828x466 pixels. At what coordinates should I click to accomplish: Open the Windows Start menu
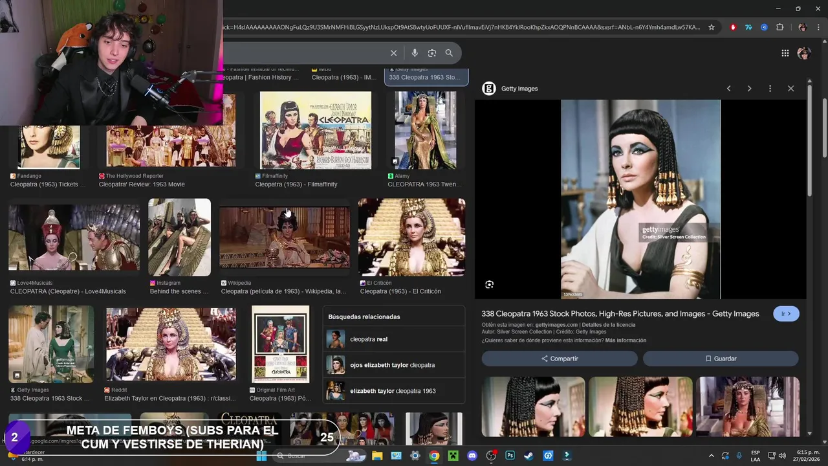[x=261, y=456]
